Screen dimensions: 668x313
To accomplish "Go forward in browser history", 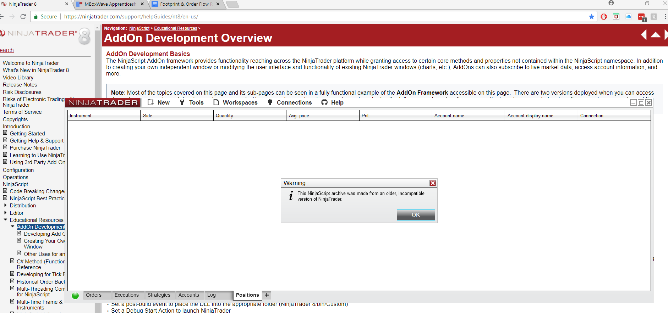I will (12, 17).
